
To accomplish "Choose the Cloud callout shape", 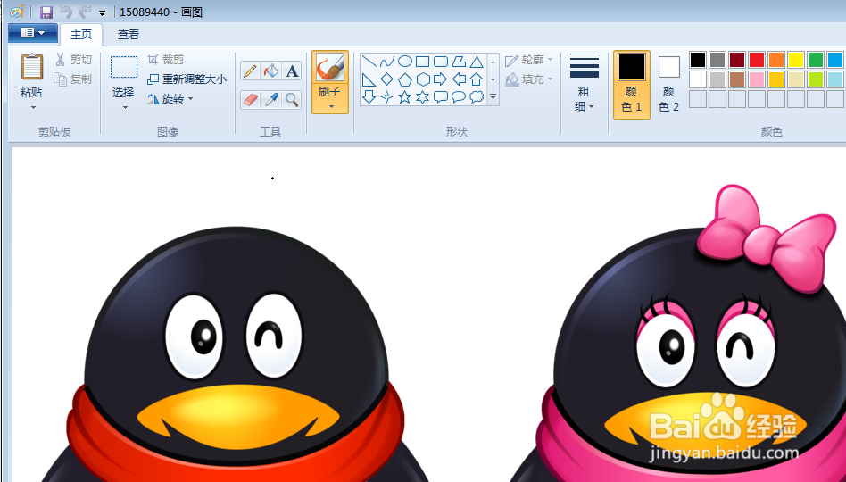I will (x=477, y=97).
